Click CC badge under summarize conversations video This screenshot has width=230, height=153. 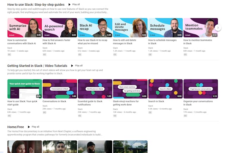(9, 55)
